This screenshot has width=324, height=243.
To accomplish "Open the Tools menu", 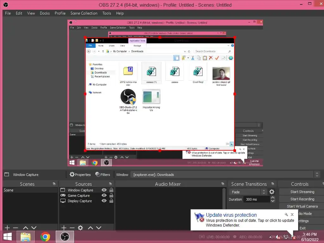I will pyautogui.click(x=107, y=13).
